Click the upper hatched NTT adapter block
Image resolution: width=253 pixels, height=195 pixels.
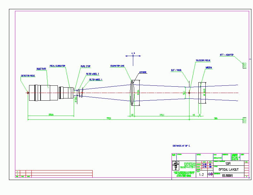(x=244, y=65)
